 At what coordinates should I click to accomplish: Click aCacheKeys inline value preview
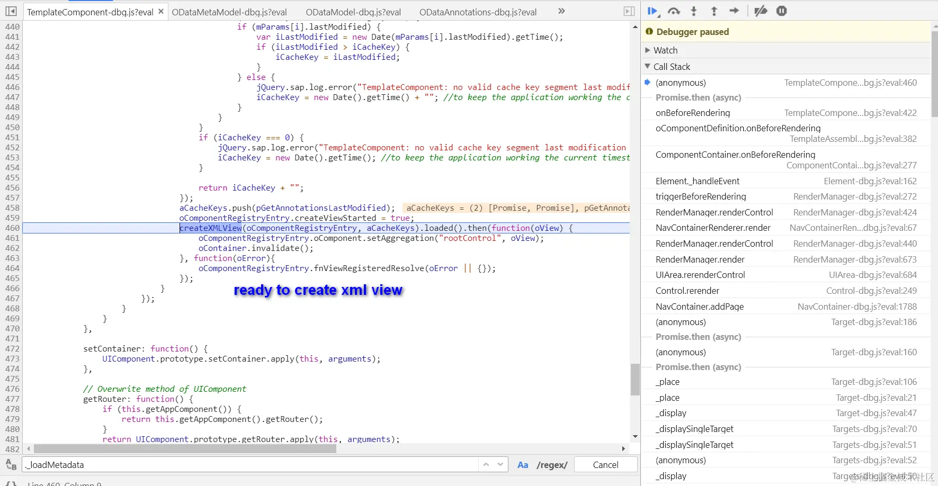tap(516, 208)
